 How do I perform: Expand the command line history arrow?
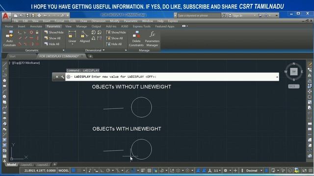(277, 77)
